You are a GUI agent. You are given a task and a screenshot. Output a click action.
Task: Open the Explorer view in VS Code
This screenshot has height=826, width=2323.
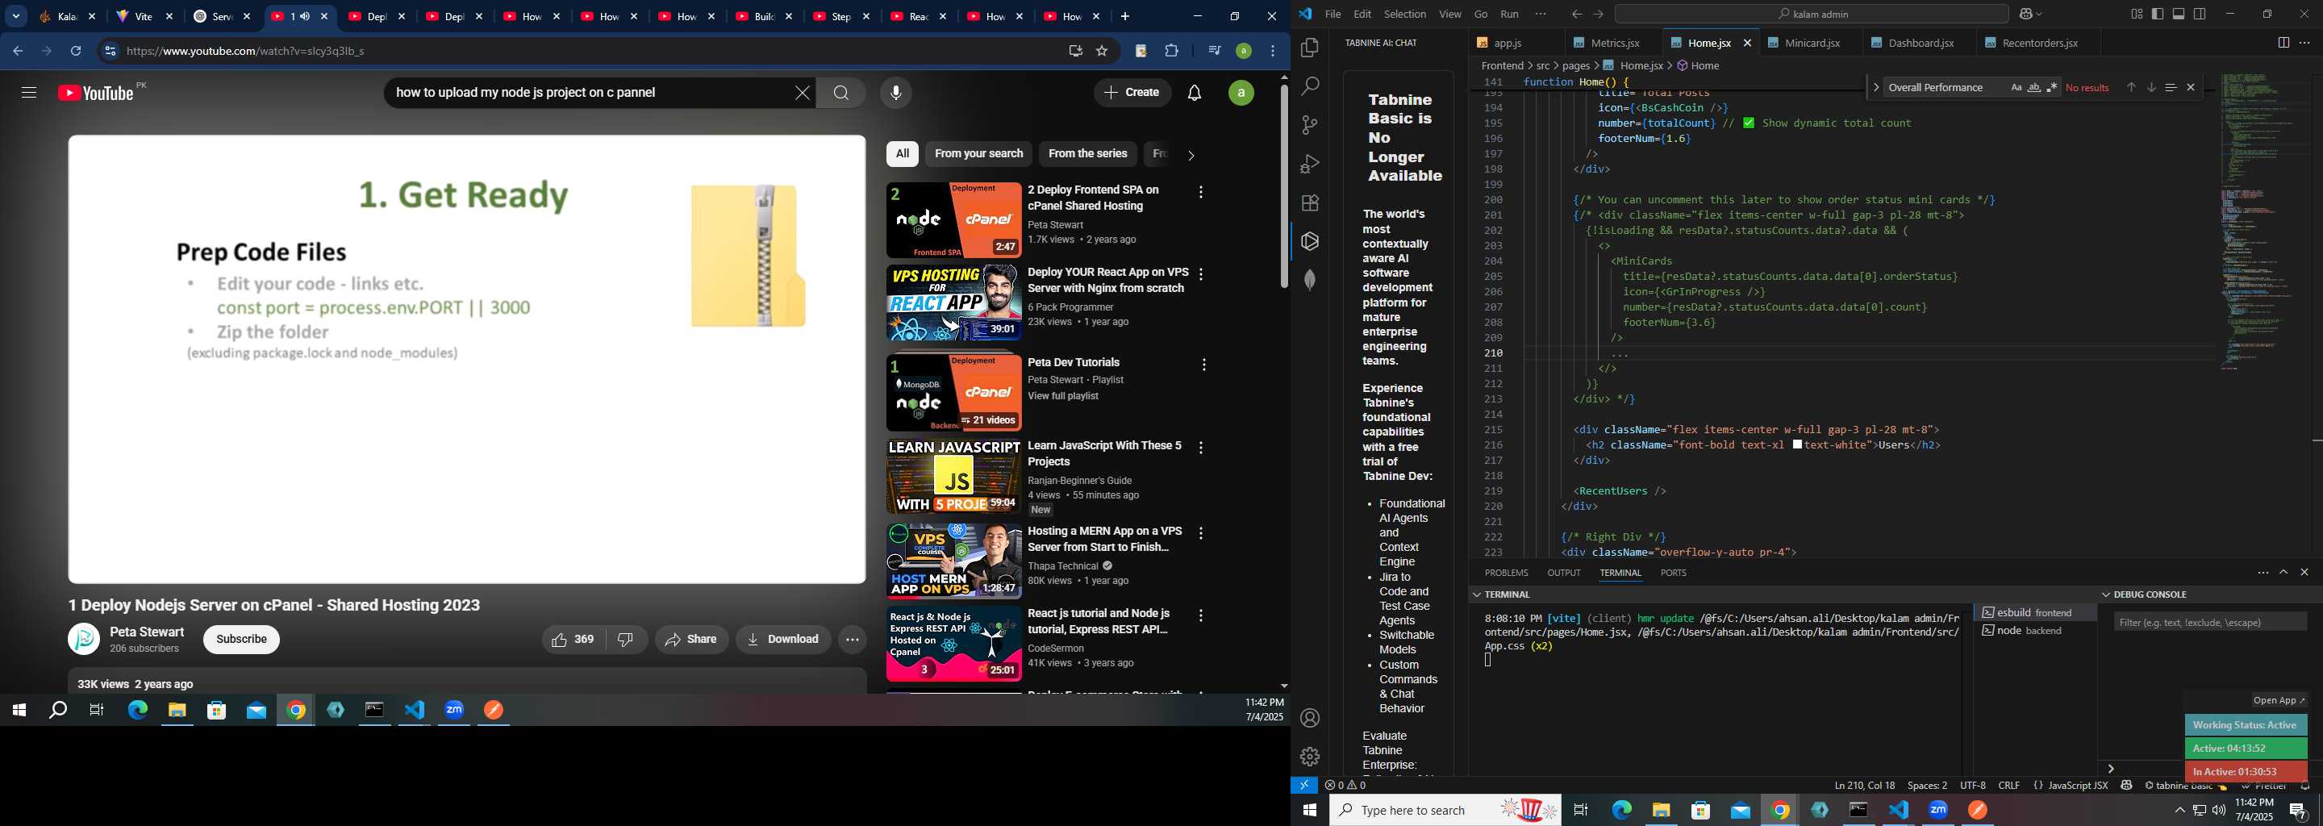coord(1310,48)
